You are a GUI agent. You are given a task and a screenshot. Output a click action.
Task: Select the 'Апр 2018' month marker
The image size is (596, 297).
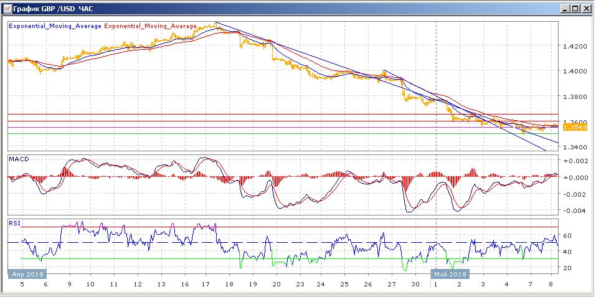point(27,273)
